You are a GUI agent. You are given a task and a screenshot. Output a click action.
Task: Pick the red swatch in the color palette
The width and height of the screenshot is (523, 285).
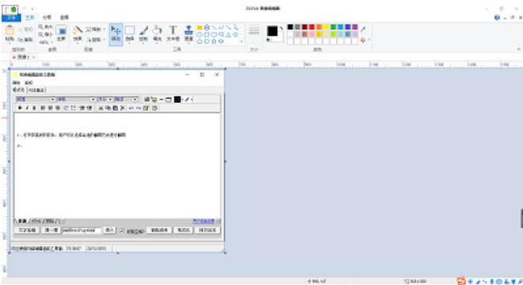(312, 27)
